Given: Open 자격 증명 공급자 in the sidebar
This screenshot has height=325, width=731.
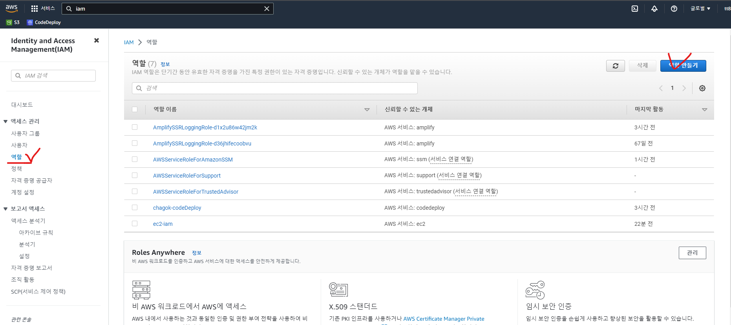Looking at the screenshot, I should (32, 180).
